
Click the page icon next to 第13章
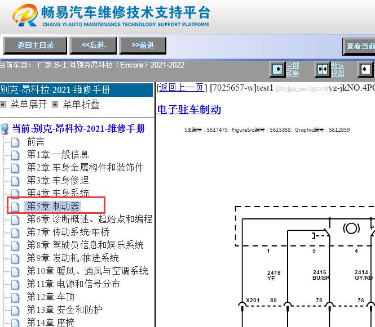pos(15,310)
